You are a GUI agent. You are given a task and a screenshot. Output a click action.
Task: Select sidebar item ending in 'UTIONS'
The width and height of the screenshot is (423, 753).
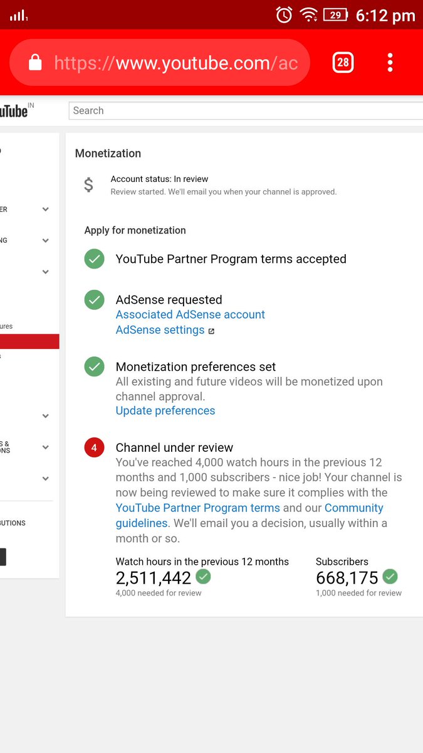pos(13,523)
